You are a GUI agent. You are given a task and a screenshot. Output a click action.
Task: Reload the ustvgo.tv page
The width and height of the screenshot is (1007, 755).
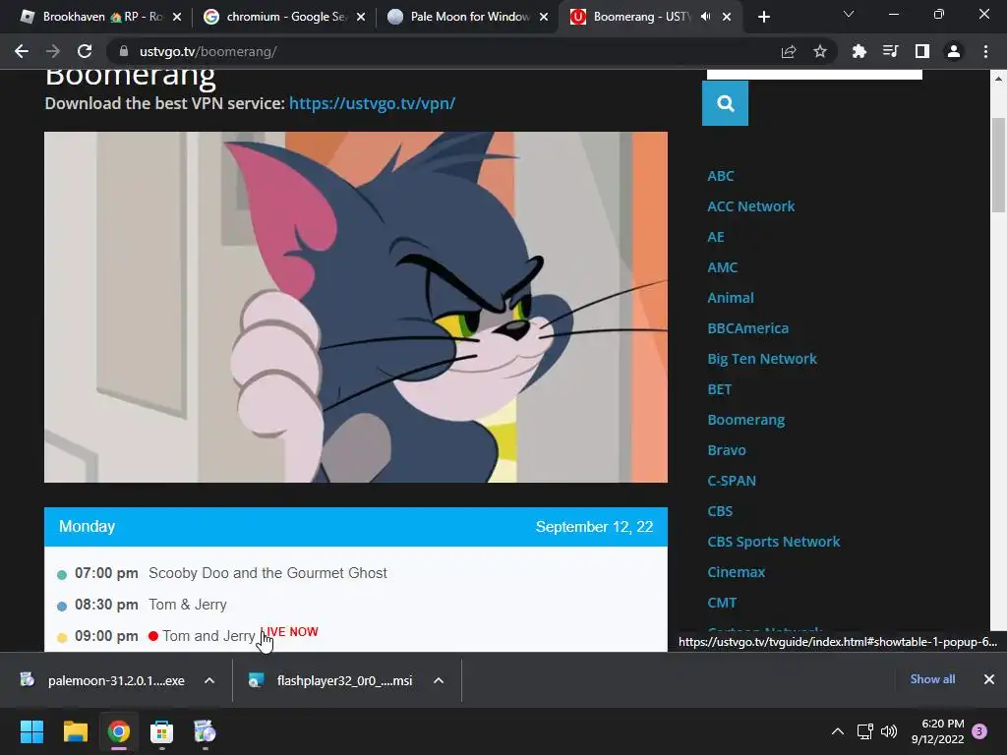[85, 51]
